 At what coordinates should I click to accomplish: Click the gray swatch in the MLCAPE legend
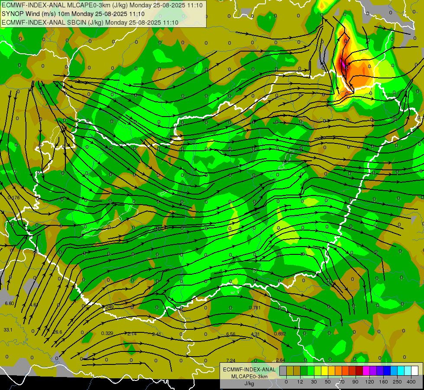coord(283,371)
